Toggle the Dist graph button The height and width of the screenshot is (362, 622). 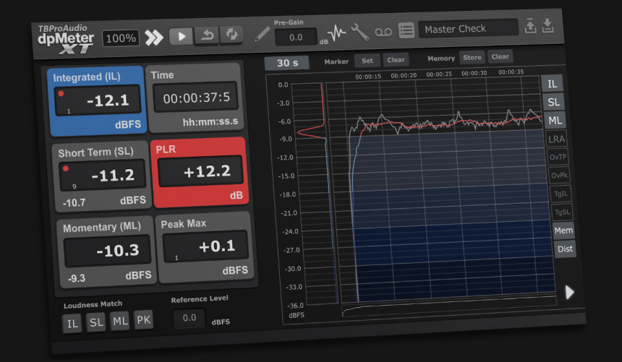pos(565,249)
